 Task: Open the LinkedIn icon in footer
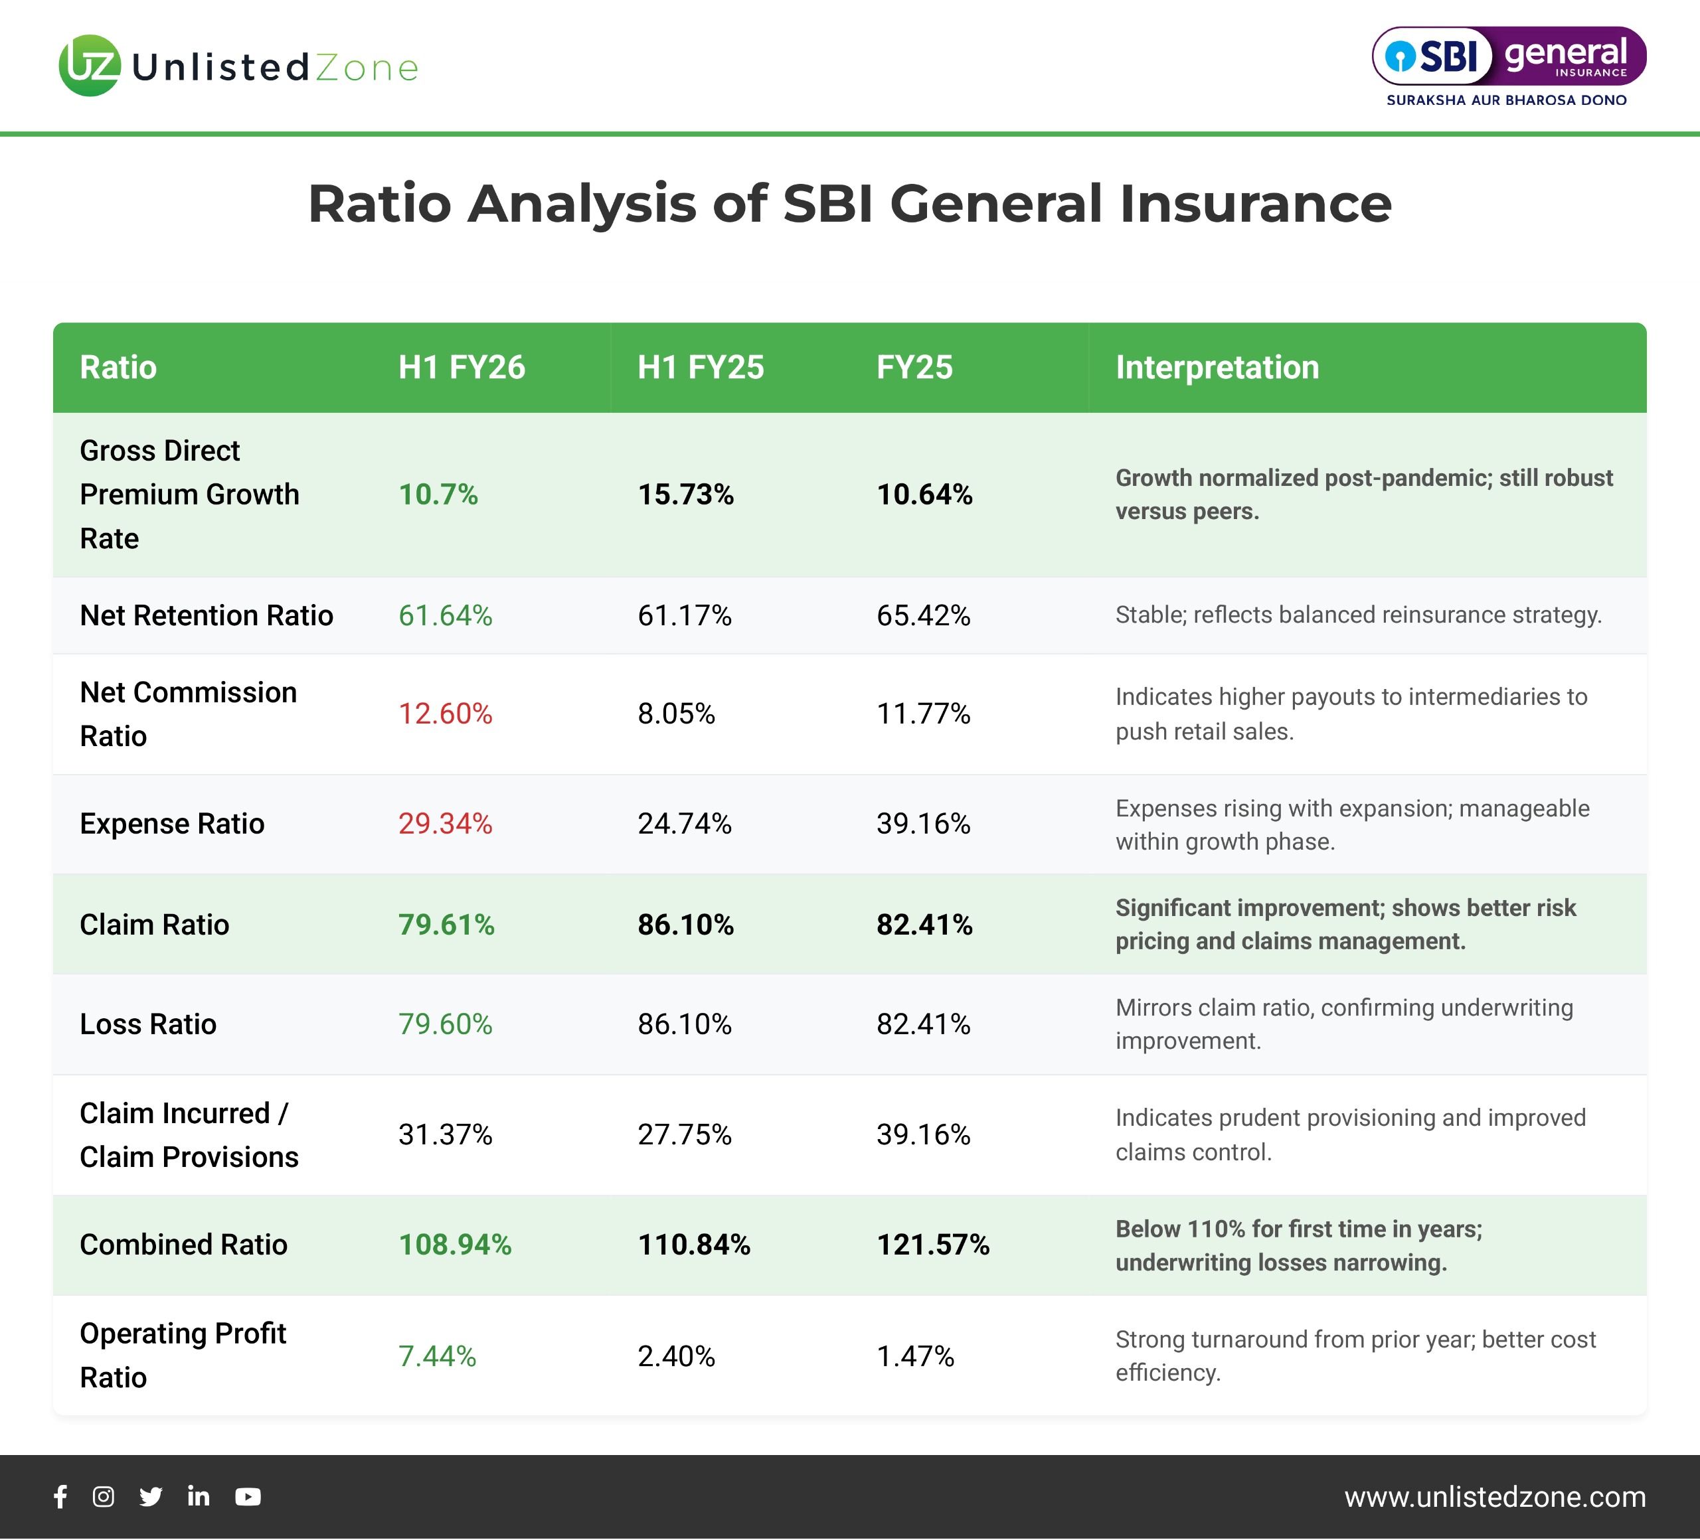[198, 1496]
